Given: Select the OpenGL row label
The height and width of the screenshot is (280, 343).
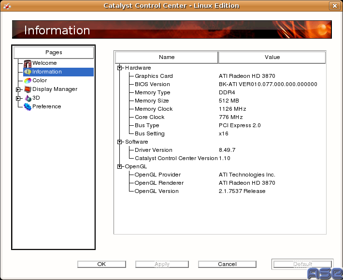Looking at the screenshot, I should pos(136,167).
